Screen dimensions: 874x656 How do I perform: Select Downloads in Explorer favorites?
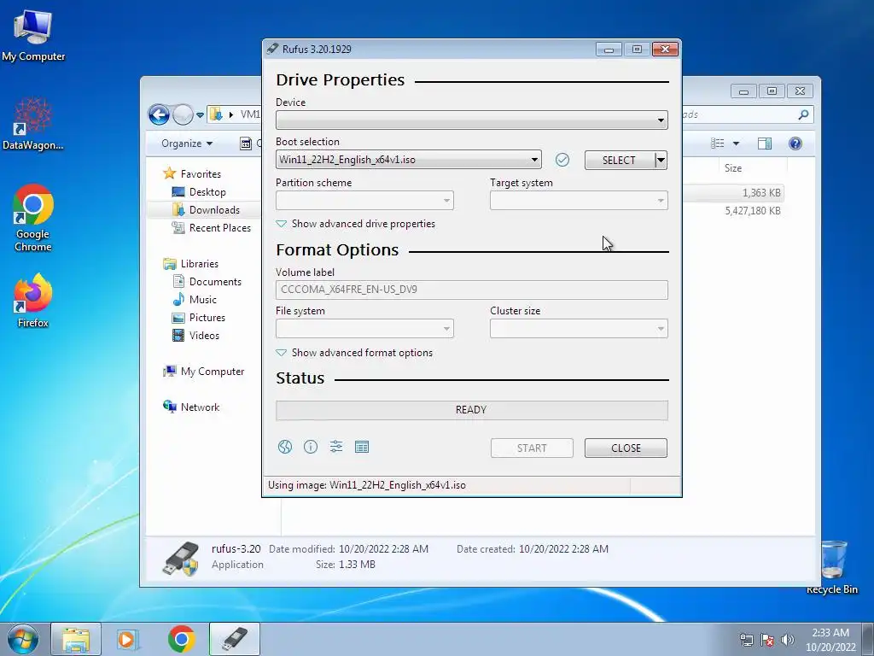(206, 210)
